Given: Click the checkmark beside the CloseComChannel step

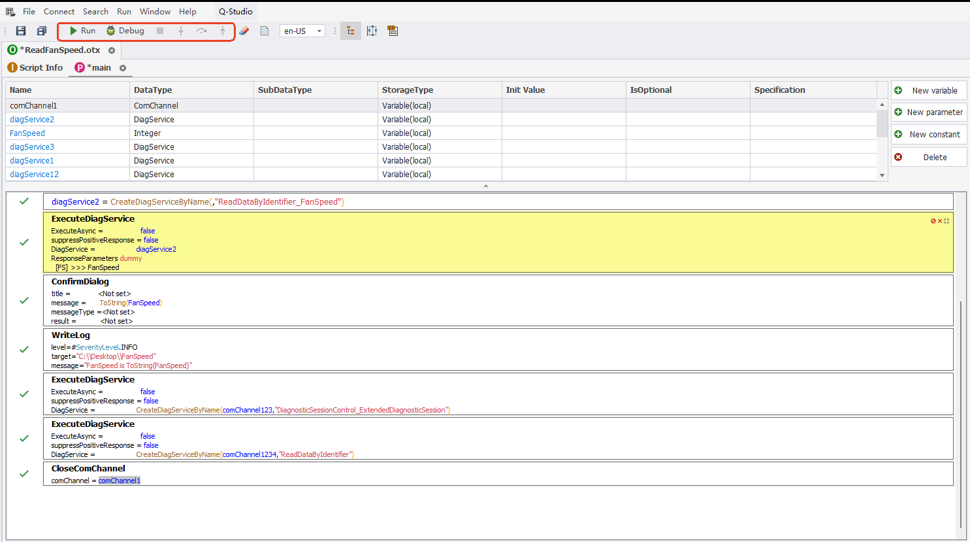Looking at the screenshot, I should click(x=24, y=474).
